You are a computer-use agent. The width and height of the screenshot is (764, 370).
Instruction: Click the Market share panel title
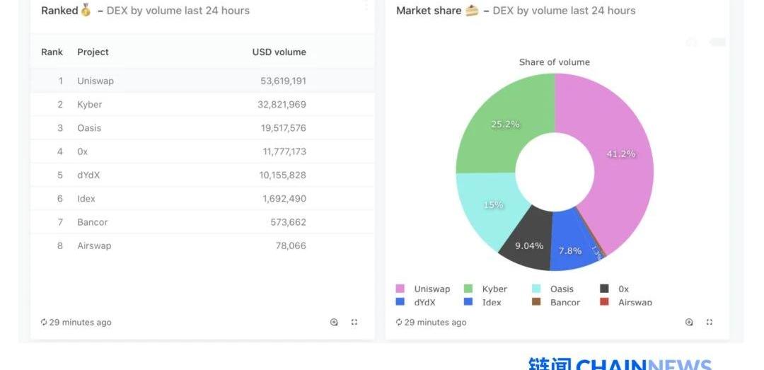click(x=516, y=10)
